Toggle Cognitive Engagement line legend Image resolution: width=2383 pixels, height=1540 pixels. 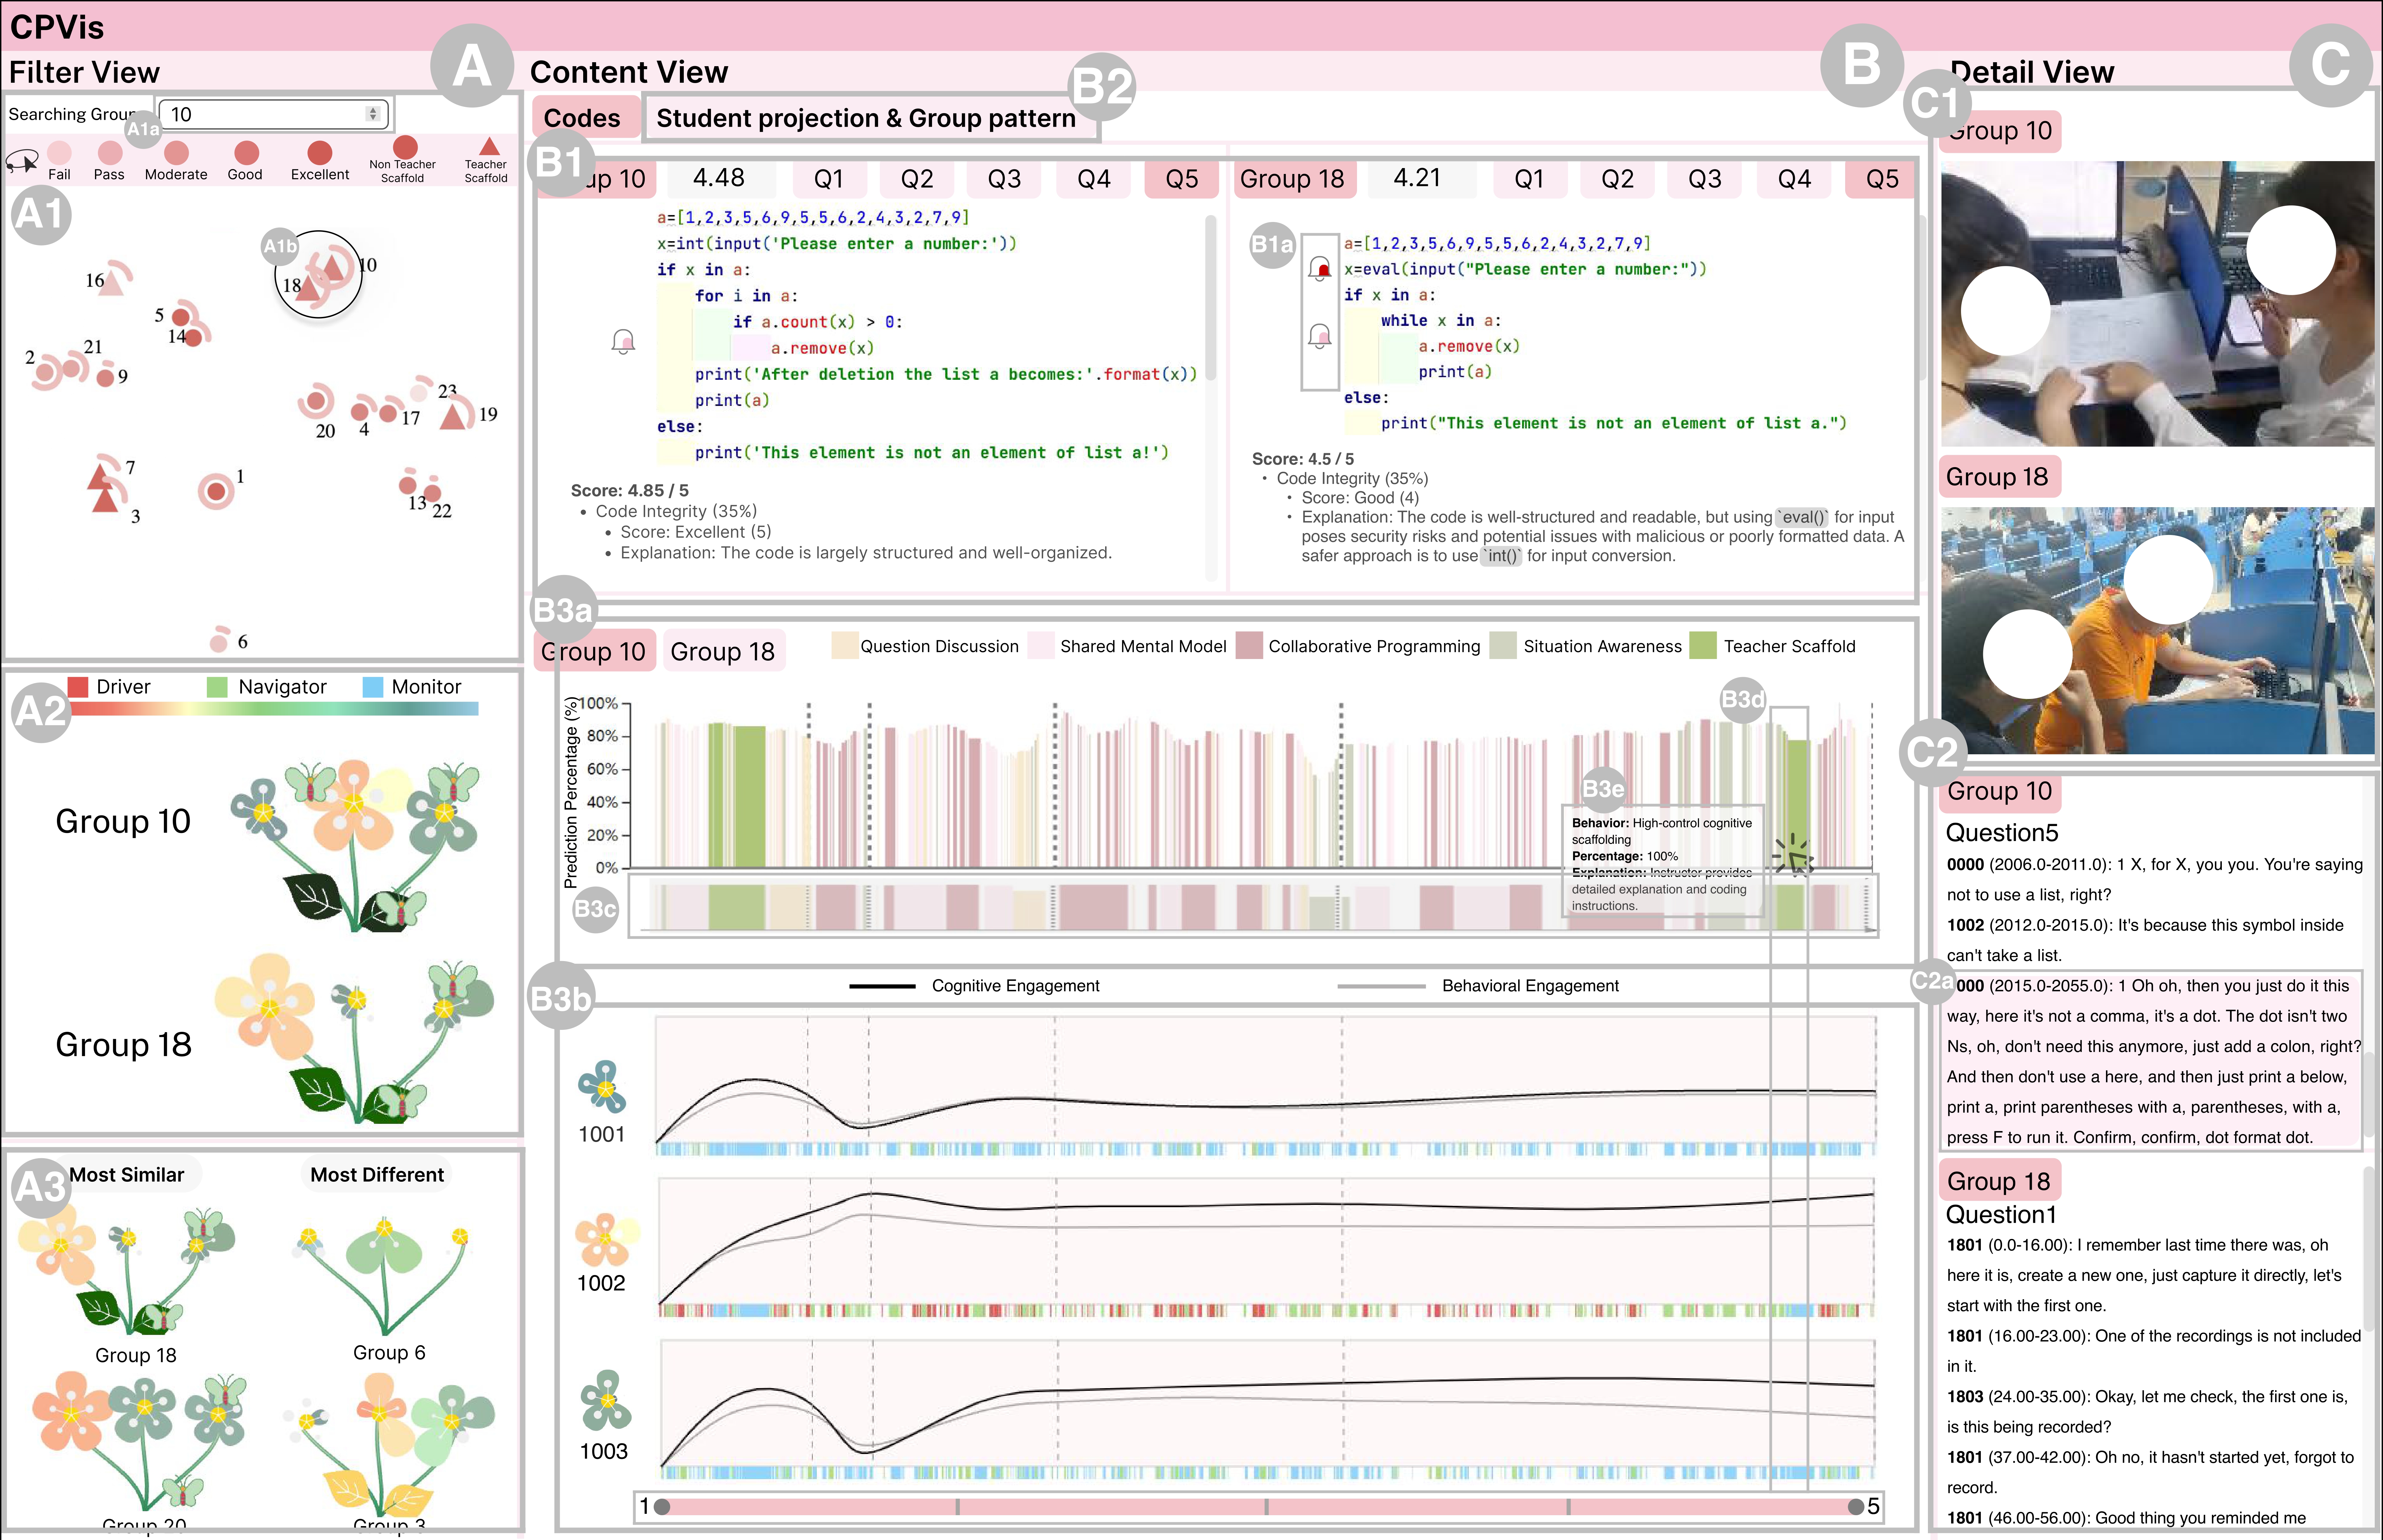pyautogui.click(x=974, y=986)
